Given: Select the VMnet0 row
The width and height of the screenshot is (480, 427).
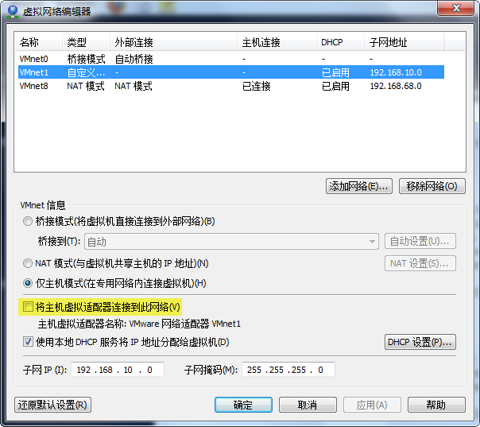Looking at the screenshot, I should 231,59.
